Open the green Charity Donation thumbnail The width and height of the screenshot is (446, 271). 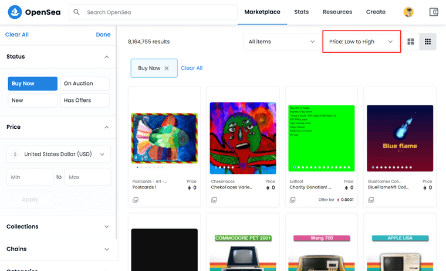322,138
